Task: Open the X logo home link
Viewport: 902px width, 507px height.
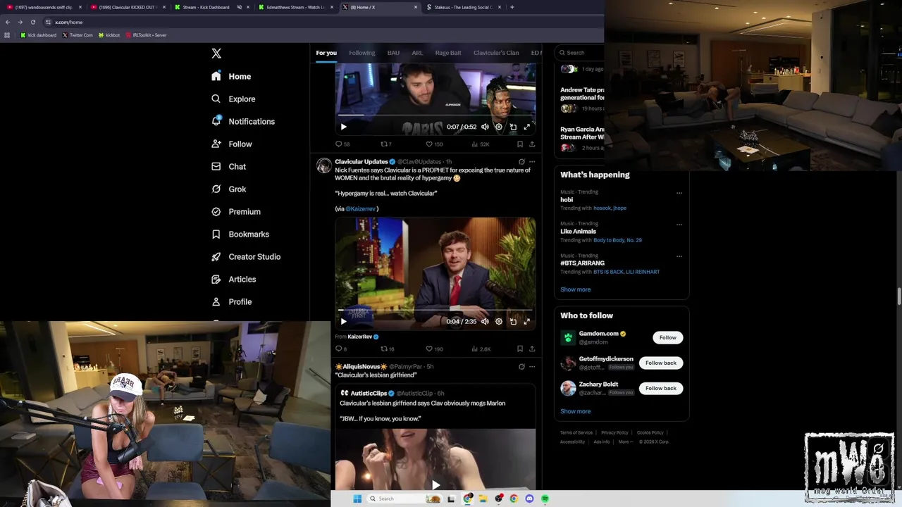Action: (216, 54)
